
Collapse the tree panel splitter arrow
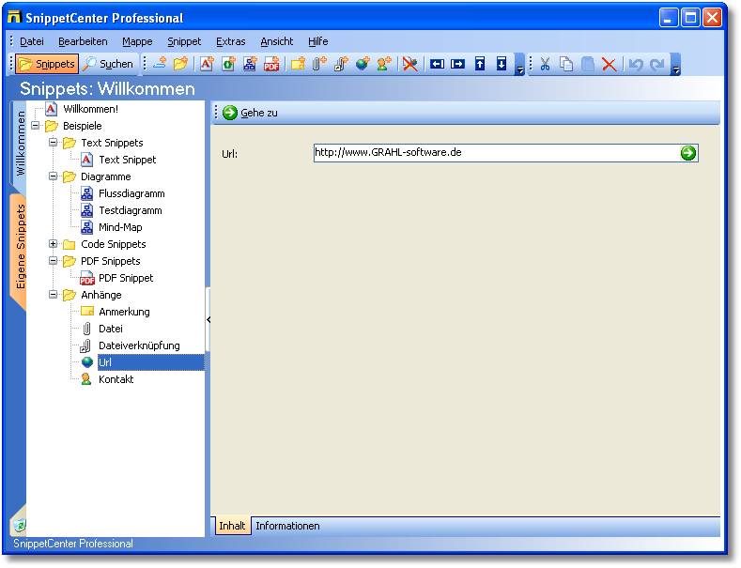[208, 320]
